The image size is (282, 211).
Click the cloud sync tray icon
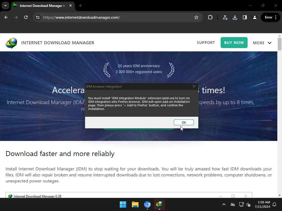232,204
